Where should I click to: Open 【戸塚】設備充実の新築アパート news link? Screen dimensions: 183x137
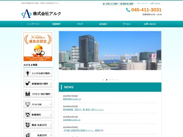pyautogui.click(x=83, y=130)
